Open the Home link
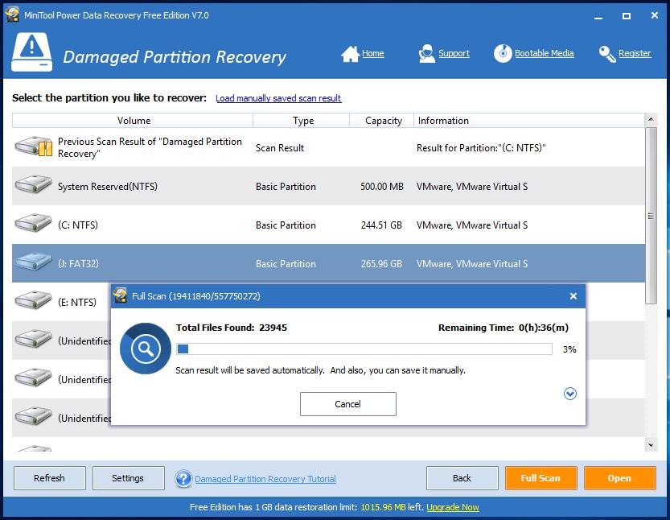The width and height of the screenshot is (670, 520). click(373, 53)
